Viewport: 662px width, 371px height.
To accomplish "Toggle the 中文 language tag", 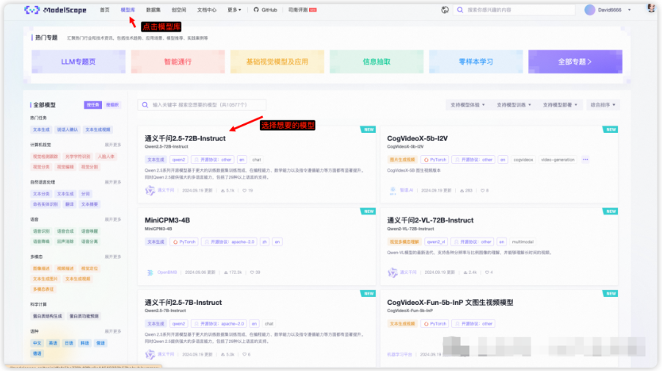I will point(37,343).
